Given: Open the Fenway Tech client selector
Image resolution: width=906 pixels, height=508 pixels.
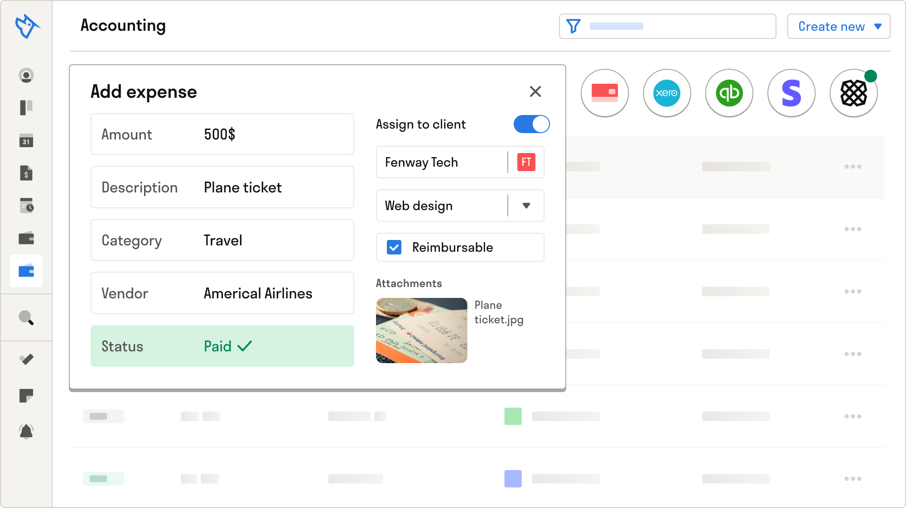Looking at the screenshot, I should point(459,162).
